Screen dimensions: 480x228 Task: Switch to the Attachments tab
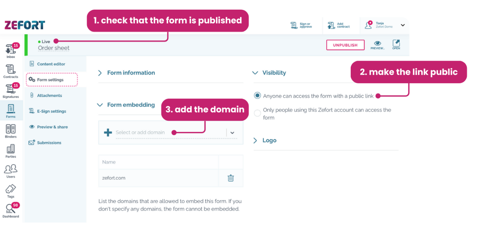click(48, 95)
